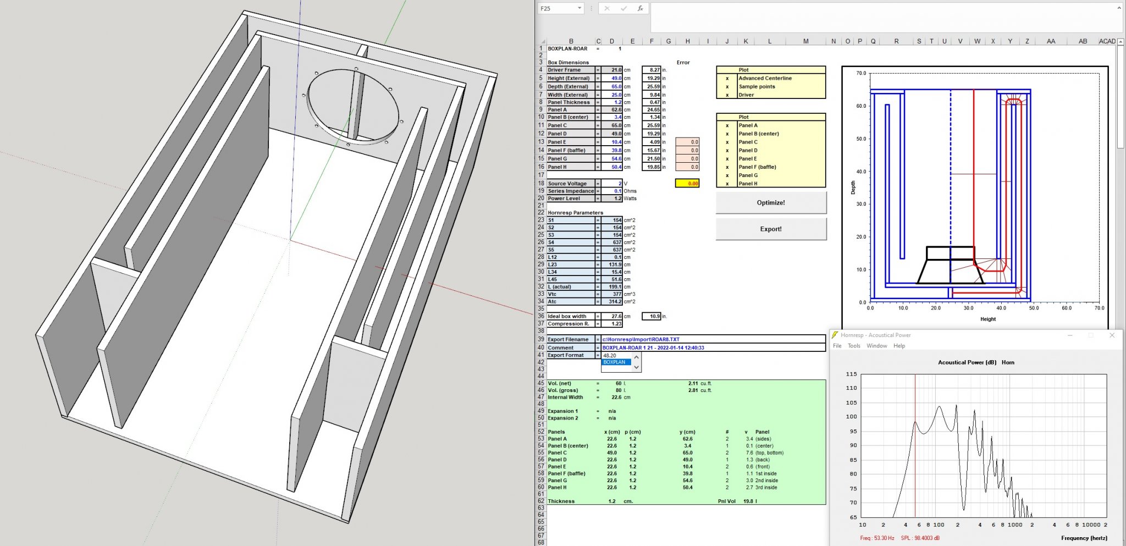Click the Vol. (gross) value 80
1126x546 pixels.
618,390
